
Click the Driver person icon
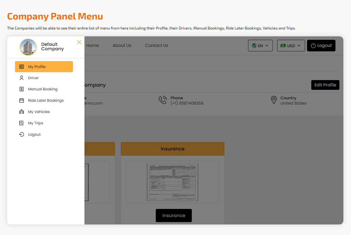click(22, 78)
